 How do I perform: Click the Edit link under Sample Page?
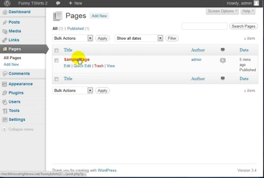[67, 66]
